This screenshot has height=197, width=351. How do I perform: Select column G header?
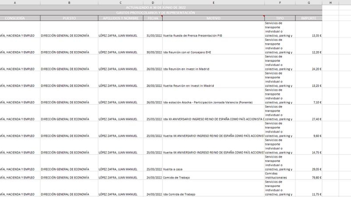309,3
